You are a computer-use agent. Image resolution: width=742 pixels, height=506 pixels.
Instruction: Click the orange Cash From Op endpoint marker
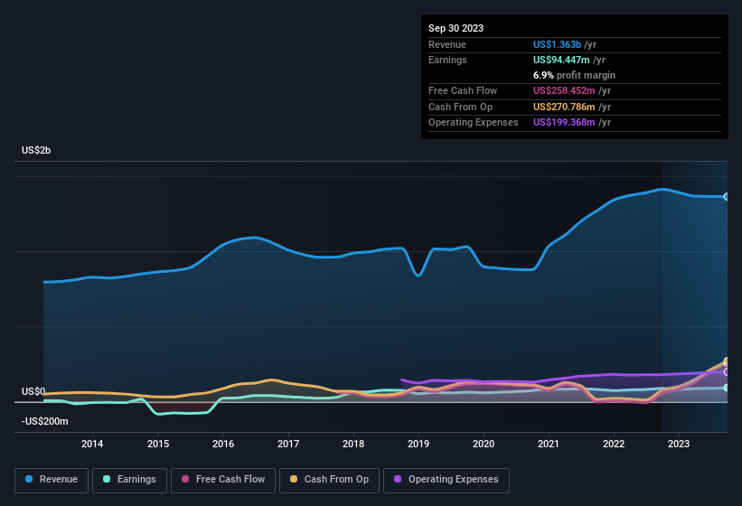pyautogui.click(x=726, y=361)
